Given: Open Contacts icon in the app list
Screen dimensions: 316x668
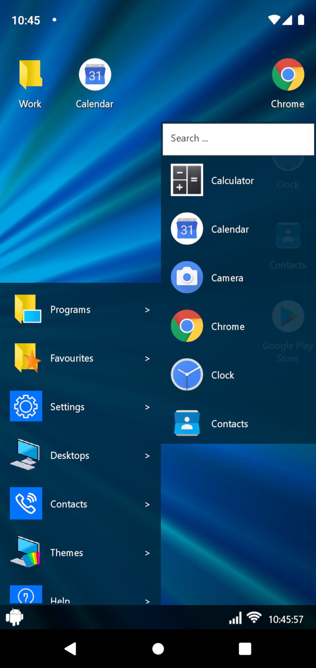Looking at the screenshot, I should tap(187, 423).
